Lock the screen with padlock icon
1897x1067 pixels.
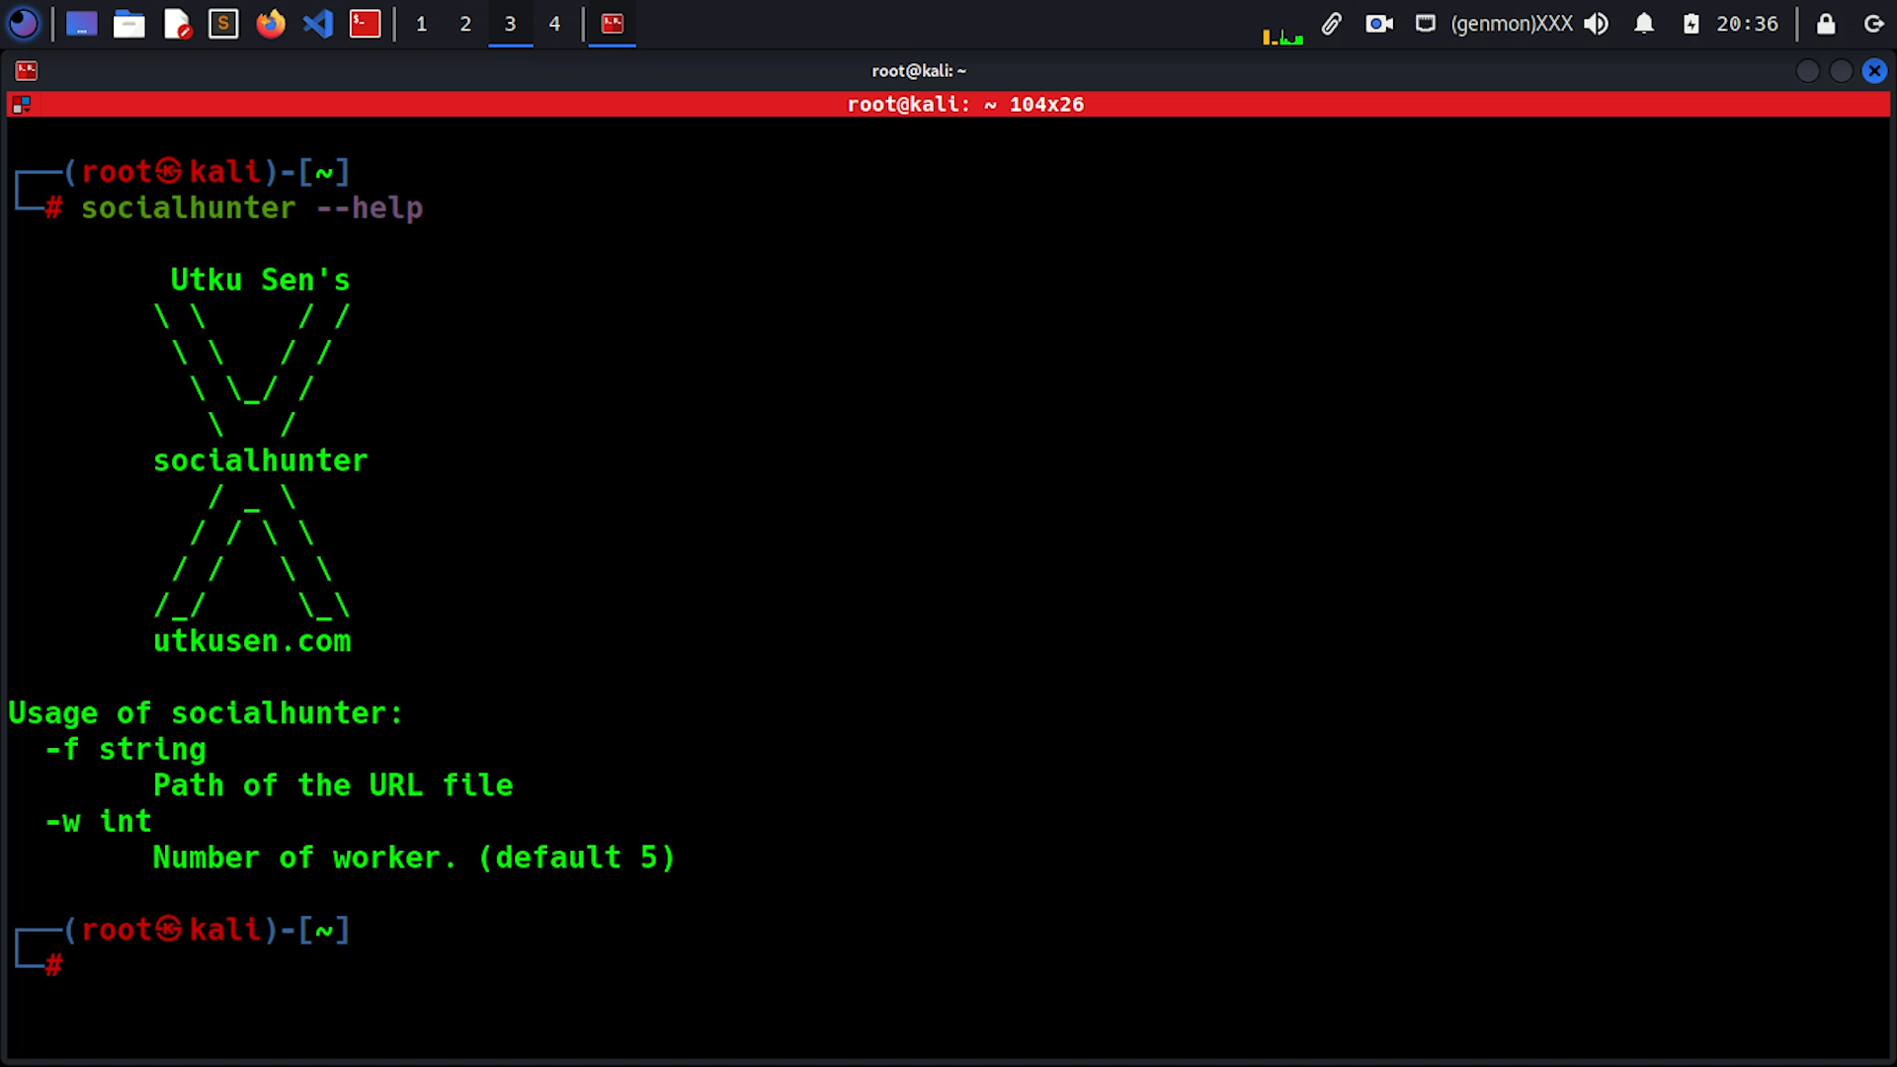click(x=1826, y=24)
